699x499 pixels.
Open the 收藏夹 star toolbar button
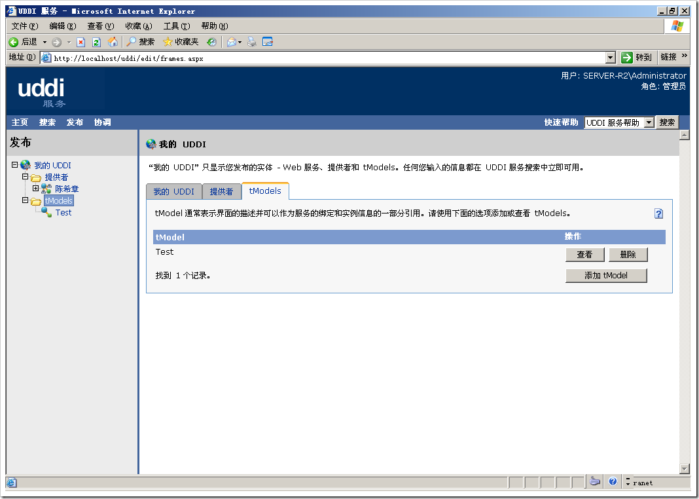(181, 42)
